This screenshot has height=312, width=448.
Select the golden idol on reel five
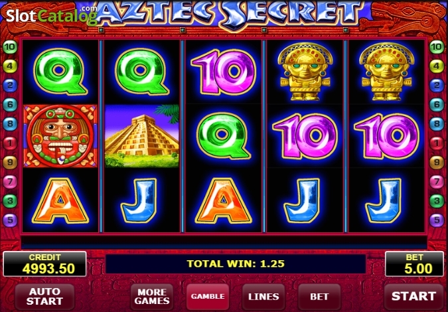[386, 72]
